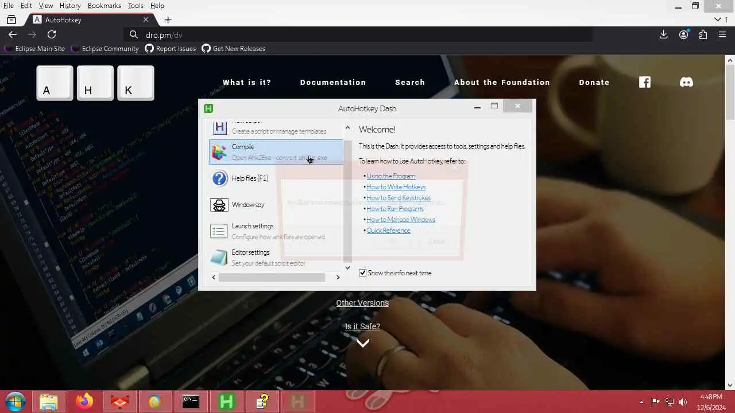The height and width of the screenshot is (413, 735).
Task: Open the browser hamburger menu
Action: point(722,34)
